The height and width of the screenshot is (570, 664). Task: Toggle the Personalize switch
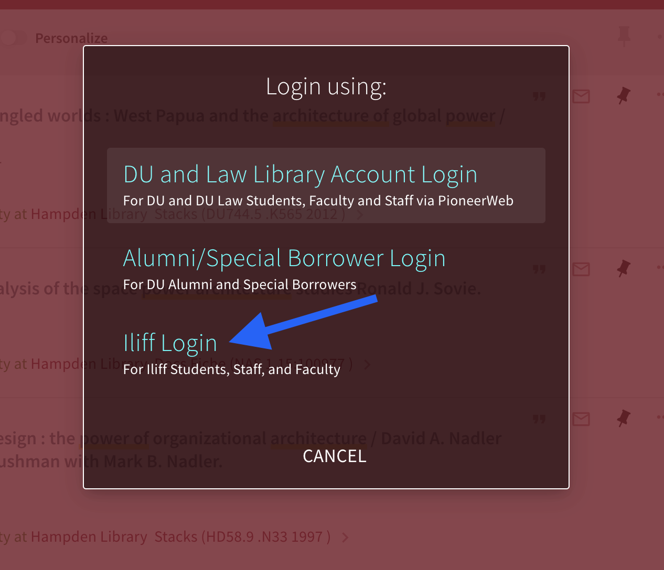pos(13,38)
